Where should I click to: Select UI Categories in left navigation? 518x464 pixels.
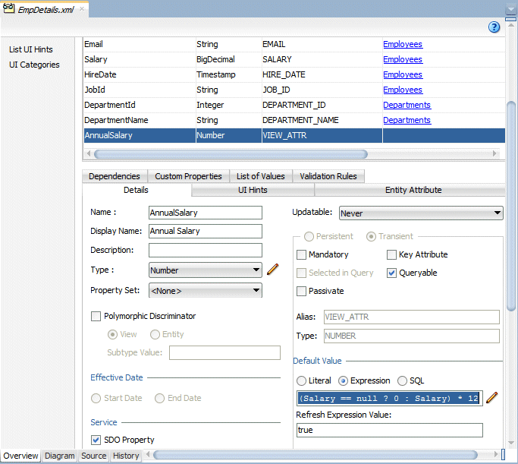pos(34,65)
